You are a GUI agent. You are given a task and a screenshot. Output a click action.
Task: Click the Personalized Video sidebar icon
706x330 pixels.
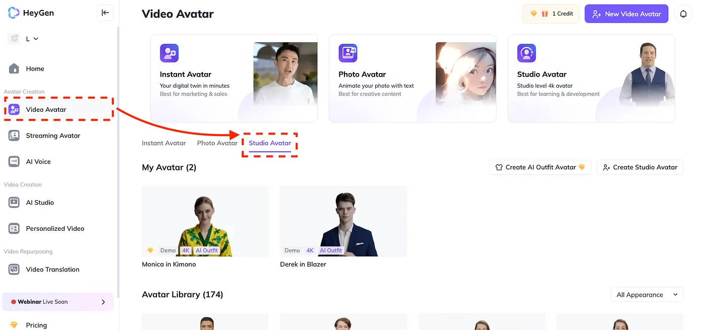click(14, 229)
